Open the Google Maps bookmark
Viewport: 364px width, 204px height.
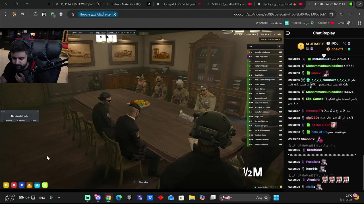(x=303, y=23)
